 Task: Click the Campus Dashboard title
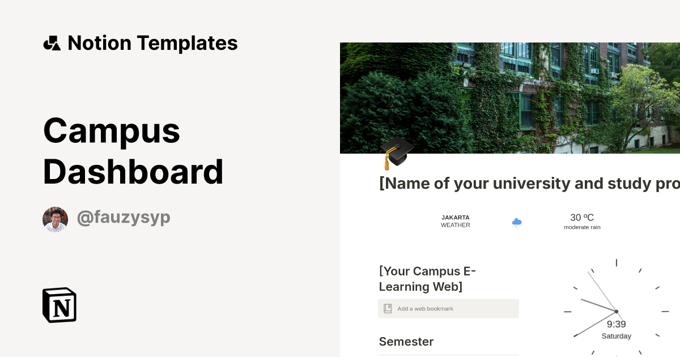click(133, 151)
